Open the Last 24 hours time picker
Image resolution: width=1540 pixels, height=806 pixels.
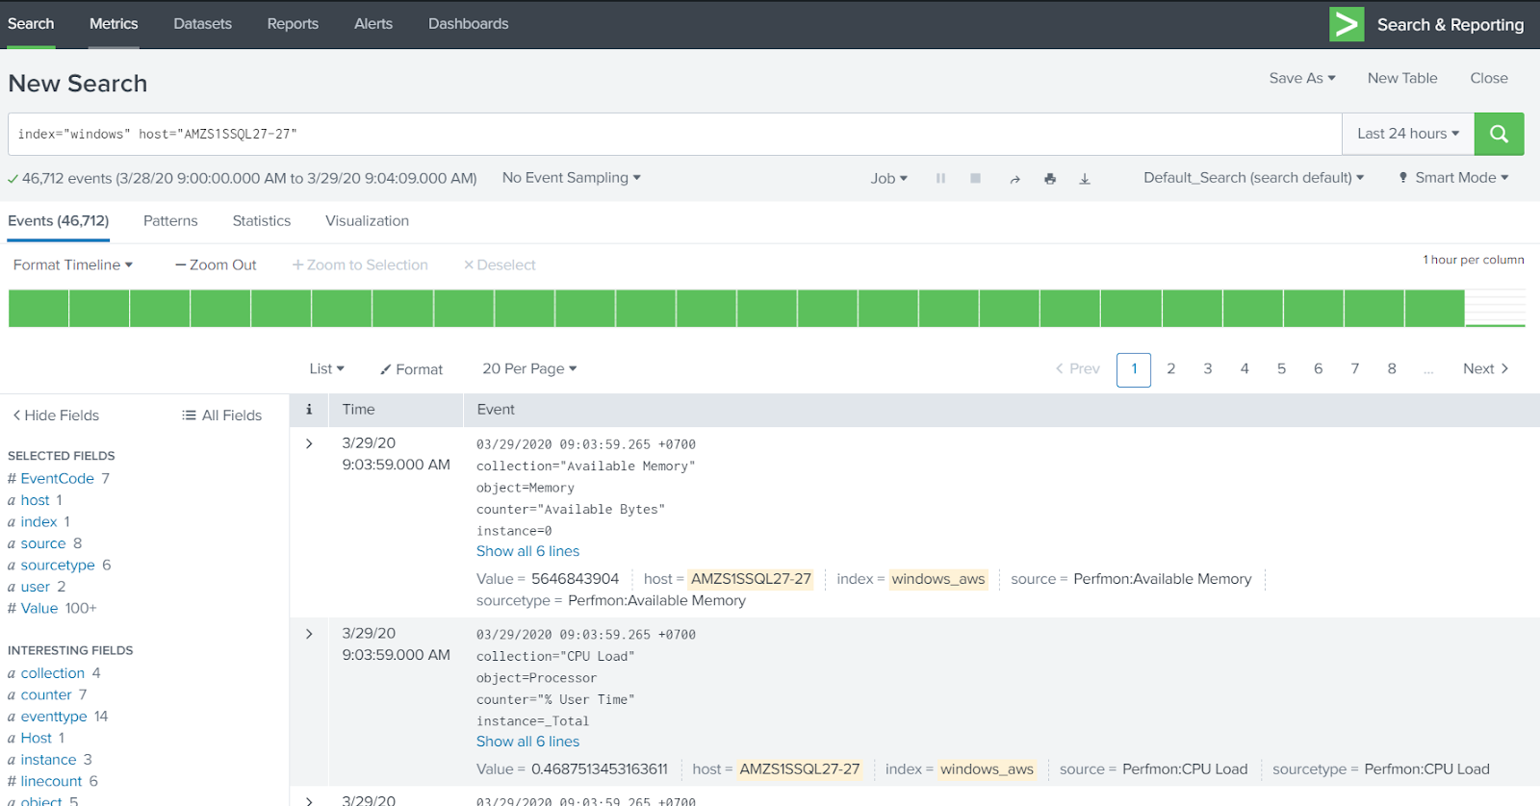[1408, 134]
